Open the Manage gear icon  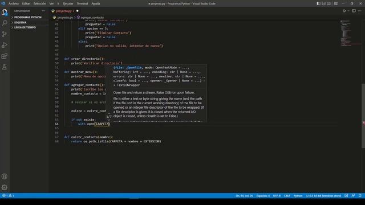click(x=5, y=187)
